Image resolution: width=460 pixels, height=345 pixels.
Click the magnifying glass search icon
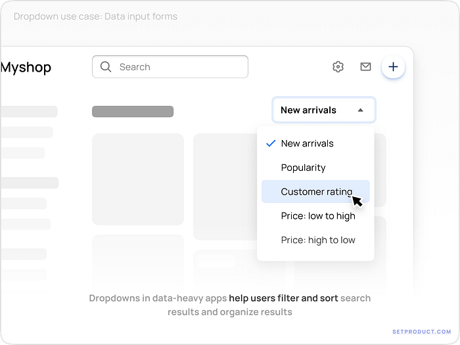tap(106, 67)
